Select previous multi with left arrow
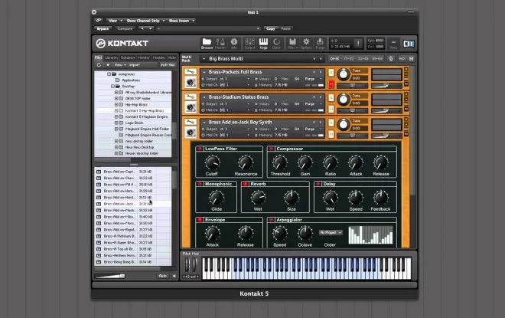 coord(314,59)
